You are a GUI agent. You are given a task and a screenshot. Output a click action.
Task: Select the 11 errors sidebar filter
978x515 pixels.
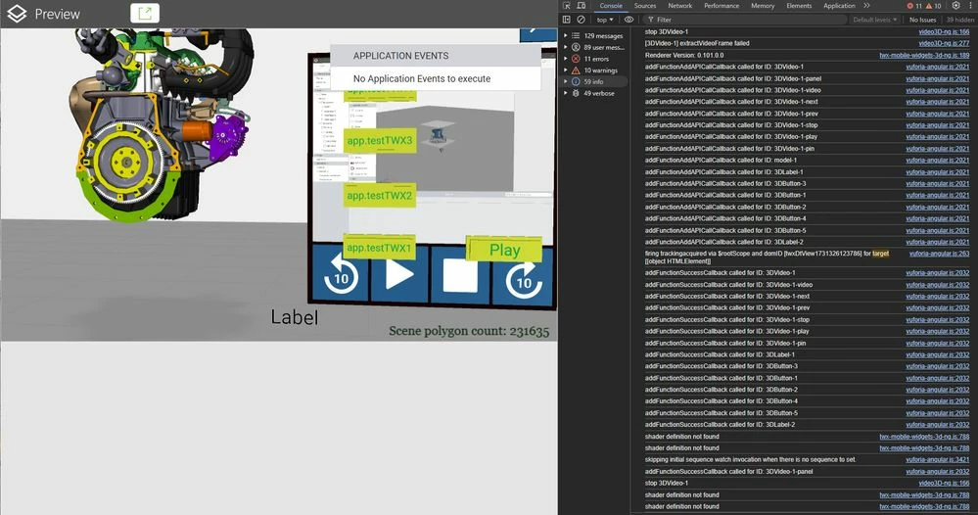594,59
